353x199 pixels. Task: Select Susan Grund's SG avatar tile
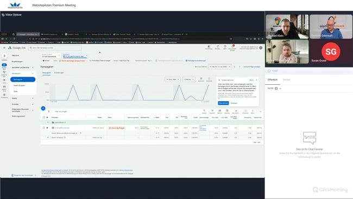(x=331, y=52)
